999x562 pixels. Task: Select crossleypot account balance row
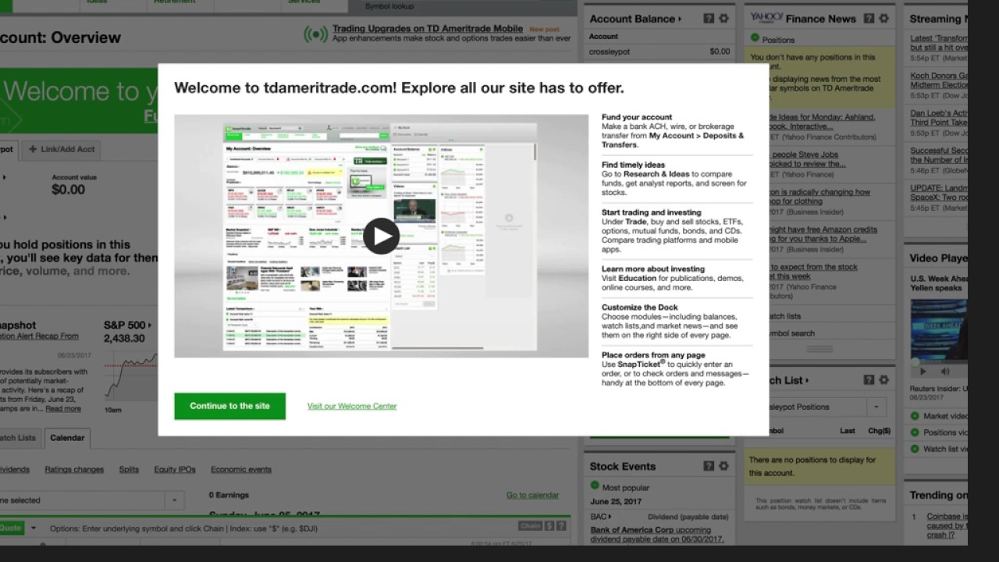(x=659, y=52)
